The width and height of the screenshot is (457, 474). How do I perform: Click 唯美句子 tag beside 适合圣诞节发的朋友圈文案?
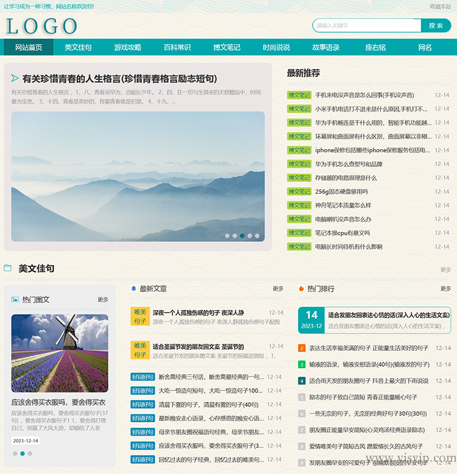click(140, 350)
